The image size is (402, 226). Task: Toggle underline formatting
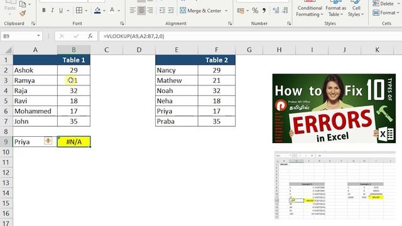tap(61, 11)
